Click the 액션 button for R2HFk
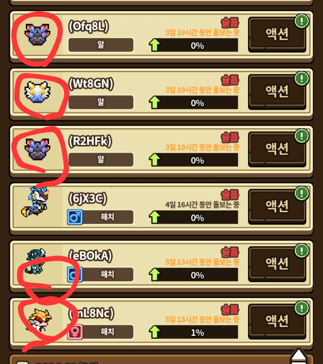Viewport: 323px width, 364px height. tap(277, 149)
